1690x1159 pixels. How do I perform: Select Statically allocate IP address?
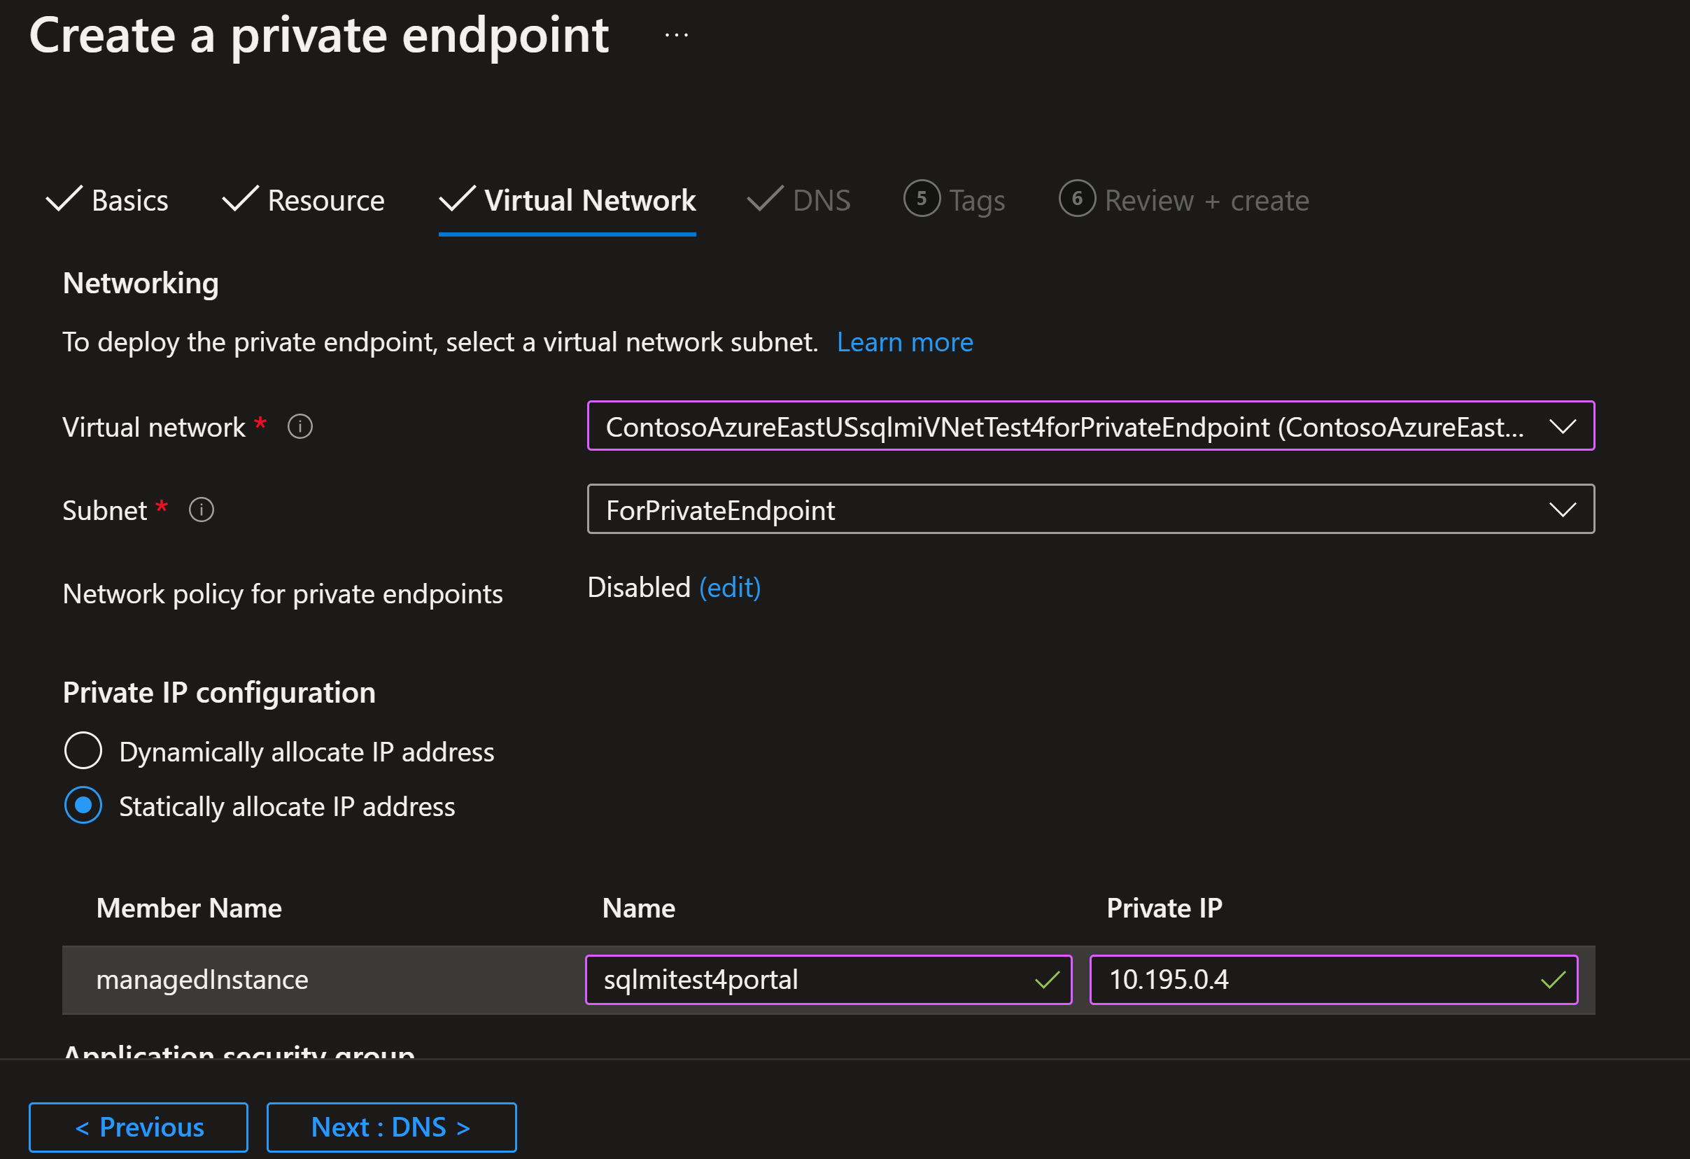pyautogui.click(x=84, y=806)
